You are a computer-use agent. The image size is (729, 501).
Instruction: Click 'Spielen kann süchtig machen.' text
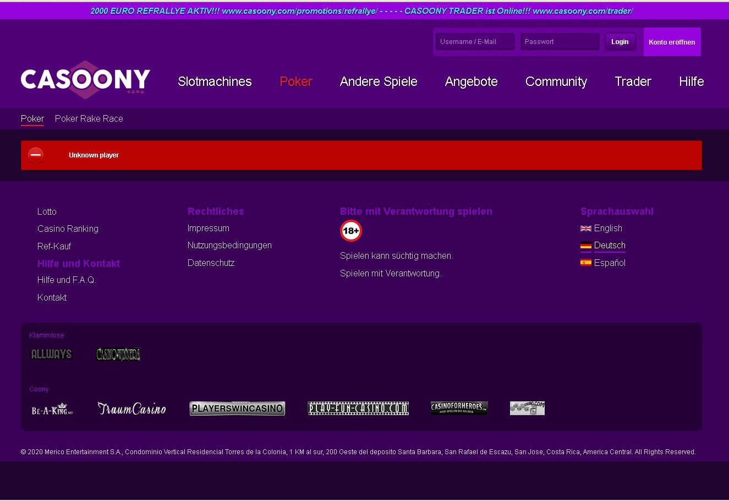pyautogui.click(x=397, y=256)
